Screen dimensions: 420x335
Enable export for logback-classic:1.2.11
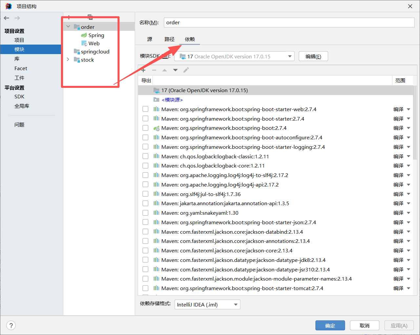[145, 156]
